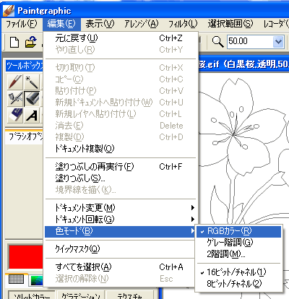Select 16ビット/チャネル(1) option

point(238,272)
